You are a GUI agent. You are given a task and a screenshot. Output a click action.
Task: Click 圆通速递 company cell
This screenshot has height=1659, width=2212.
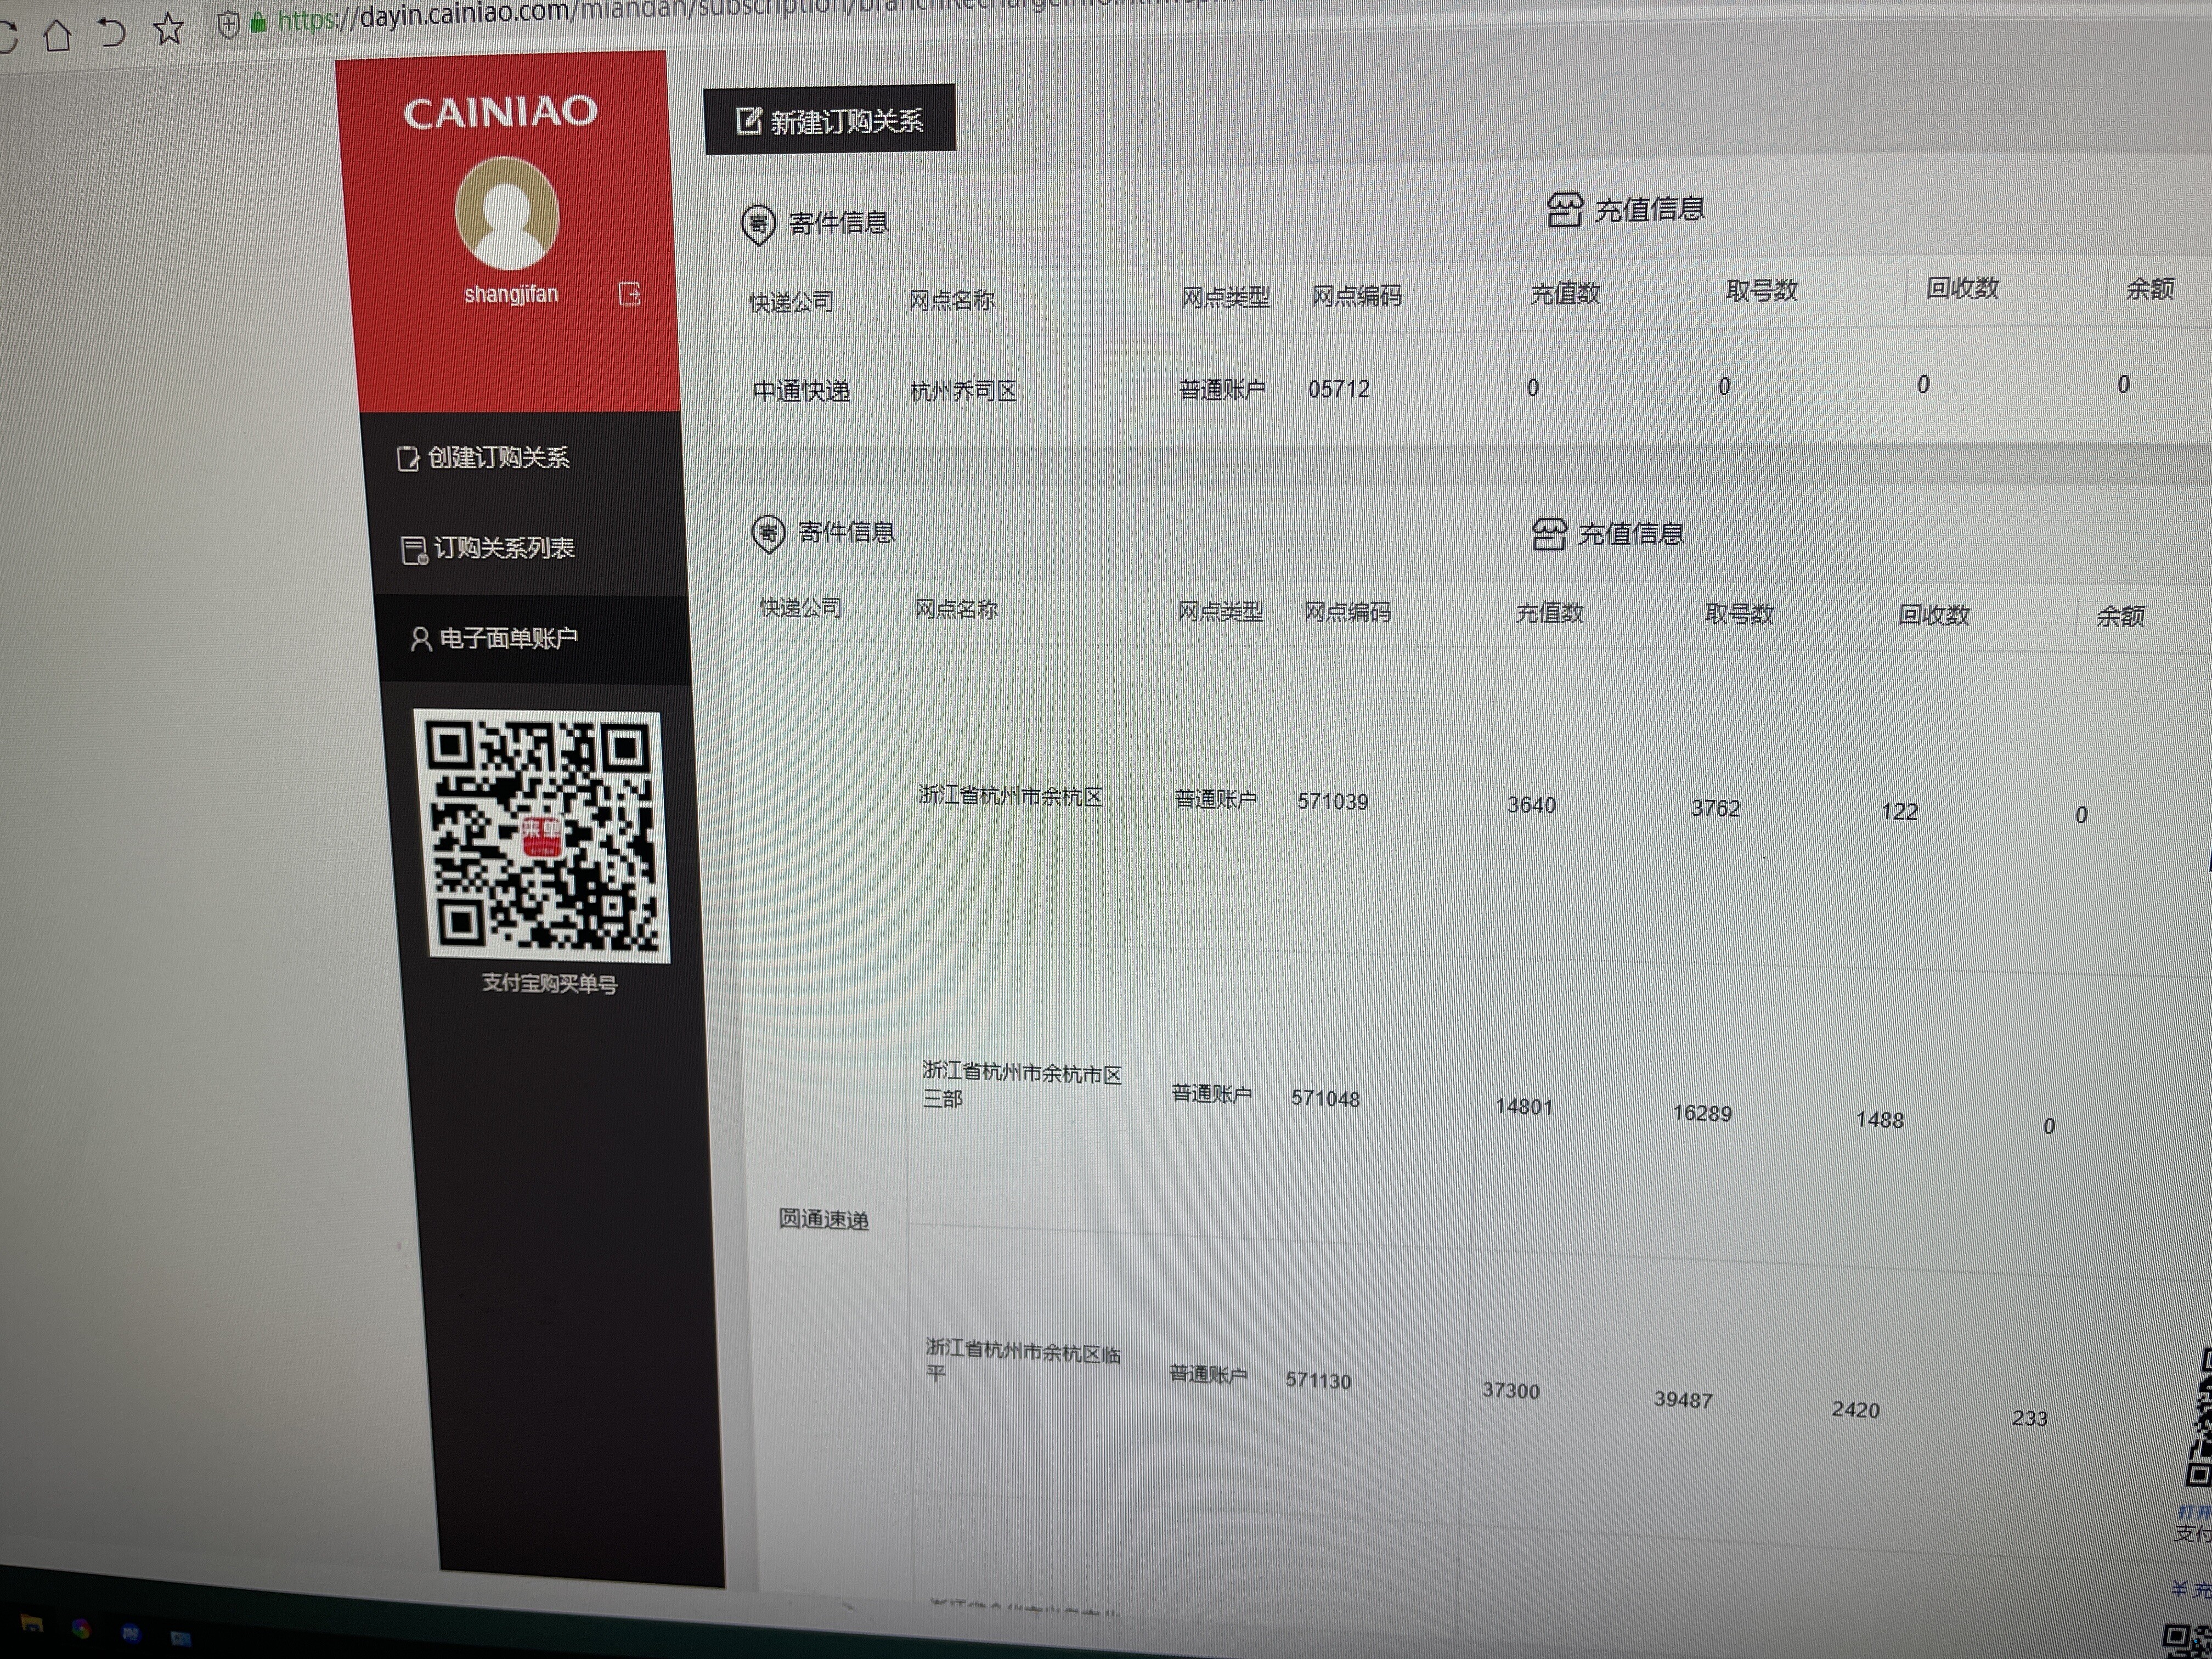tap(823, 1219)
